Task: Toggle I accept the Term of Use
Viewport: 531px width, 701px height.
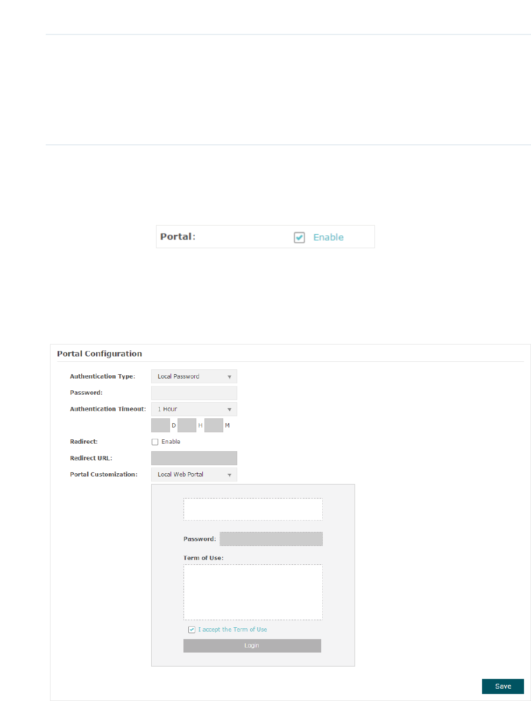Action: pyautogui.click(x=192, y=629)
